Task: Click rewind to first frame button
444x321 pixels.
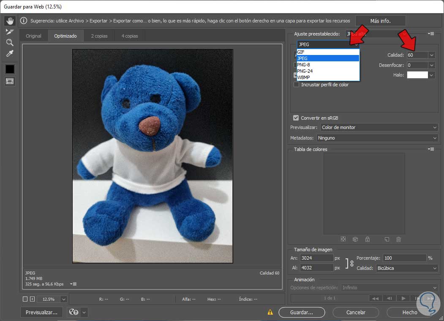Action: tap(375, 298)
